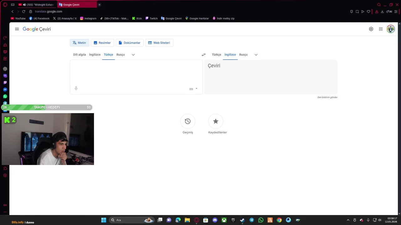Viewport: 401px width, 225px height.
Task: Start voice input with the microphone
Action: click(76, 88)
